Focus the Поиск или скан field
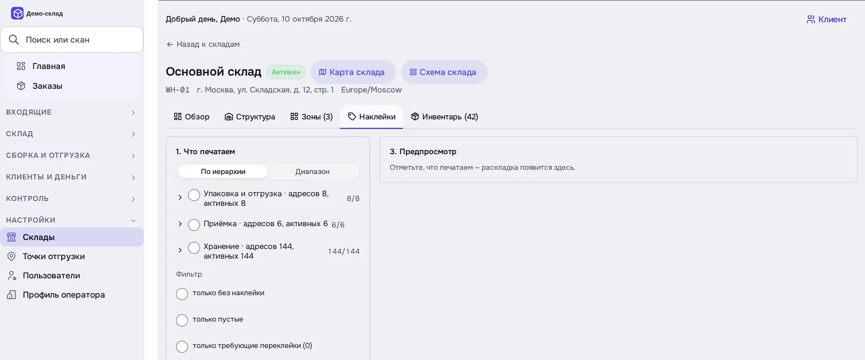 72,40
